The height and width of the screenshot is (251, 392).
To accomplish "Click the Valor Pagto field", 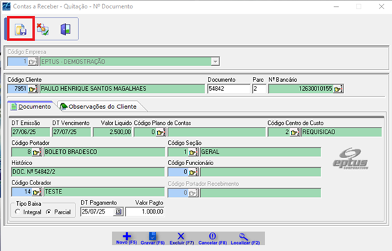I will tap(145, 211).
